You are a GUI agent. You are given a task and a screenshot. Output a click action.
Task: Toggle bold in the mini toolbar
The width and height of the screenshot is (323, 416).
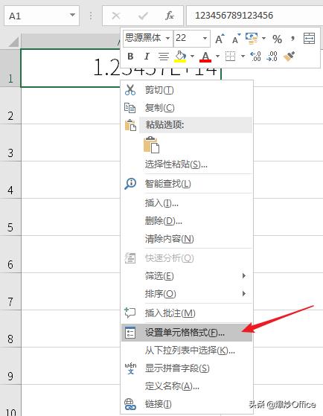pyautogui.click(x=130, y=57)
